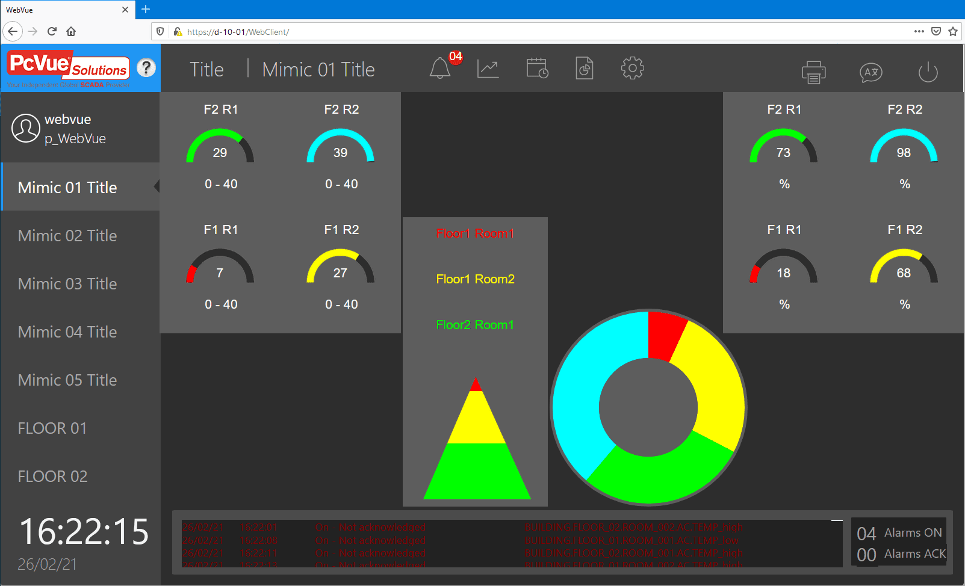The width and height of the screenshot is (965, 586).
Task: Click the F2 R1 percent gauge showing 73
Action: [x=784, y=146]
